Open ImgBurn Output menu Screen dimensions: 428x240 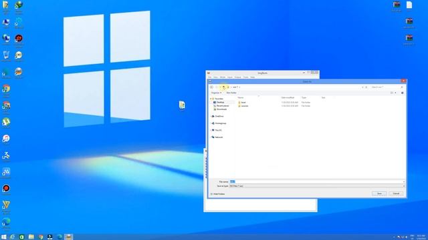click(x=238, y=77)
